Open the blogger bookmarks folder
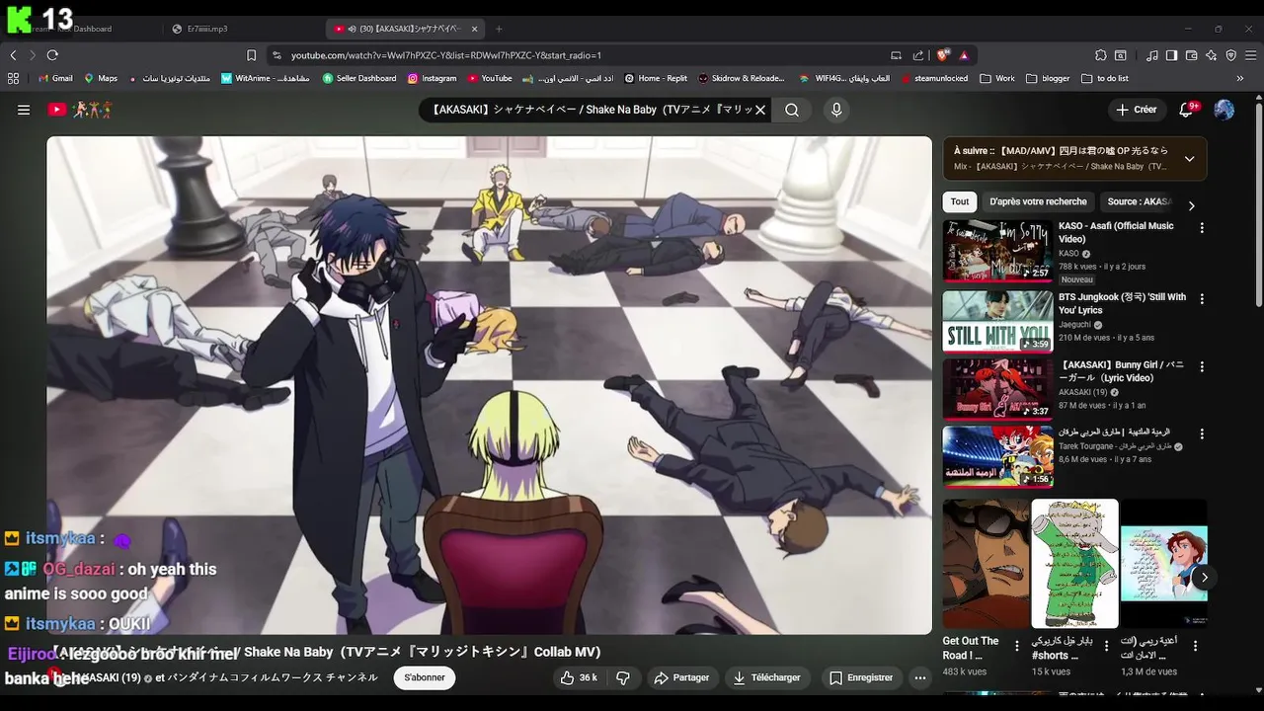 [x=1048, y=78]
